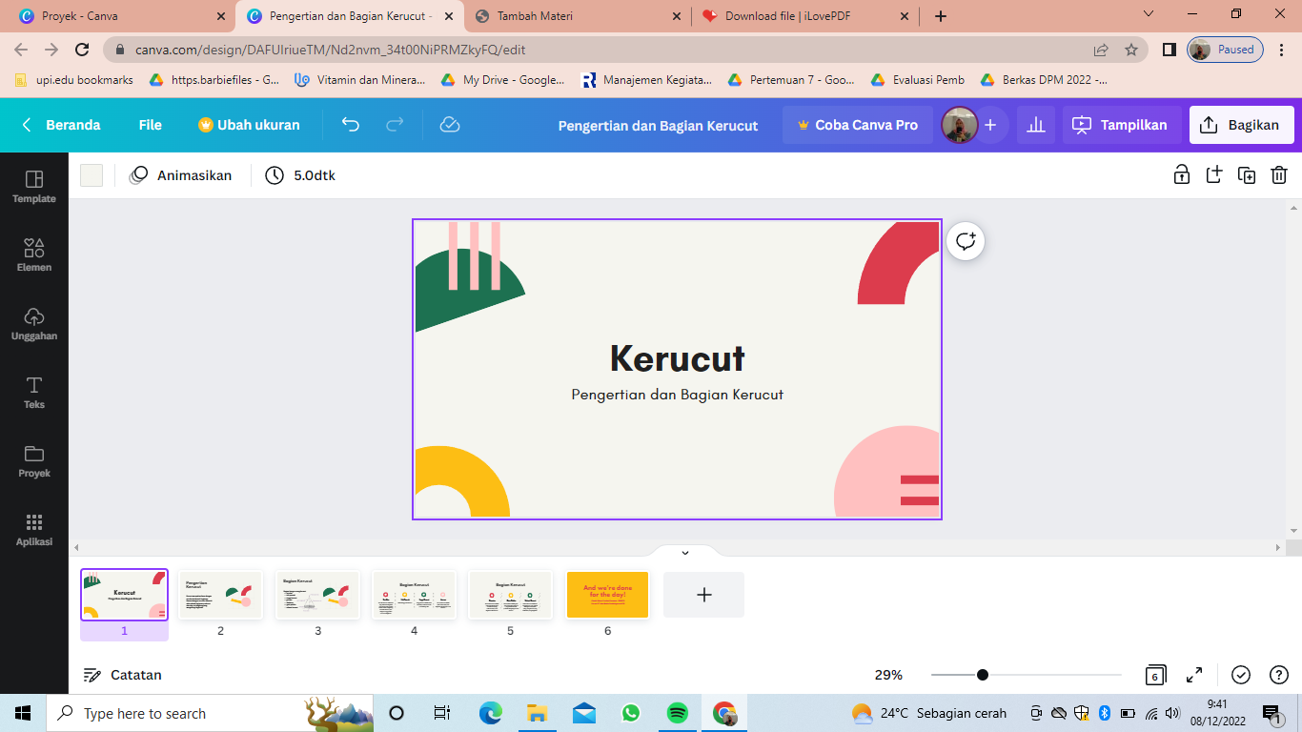This screenshot has height=732, width=1302.
Task: Toggle grid view with page count icon
Action: coord(1155,675)
